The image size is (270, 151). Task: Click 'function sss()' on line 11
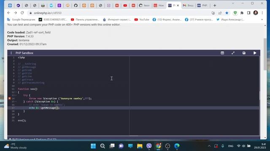tap(27, 89)
